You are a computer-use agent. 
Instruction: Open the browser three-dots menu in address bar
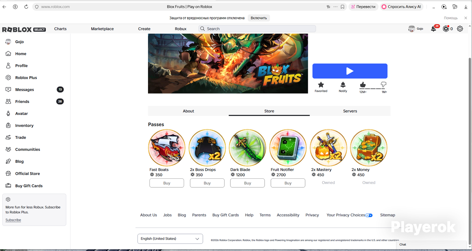335,7
